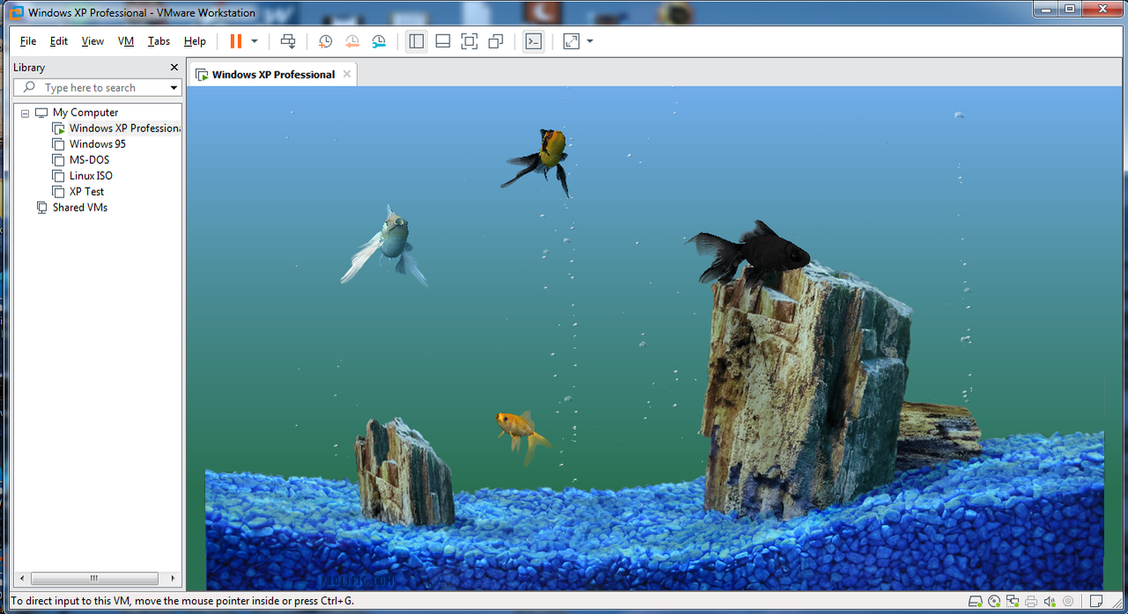Take a snapshot of this virtual machine
The image size is (1128, 614).
pos(325,41)
